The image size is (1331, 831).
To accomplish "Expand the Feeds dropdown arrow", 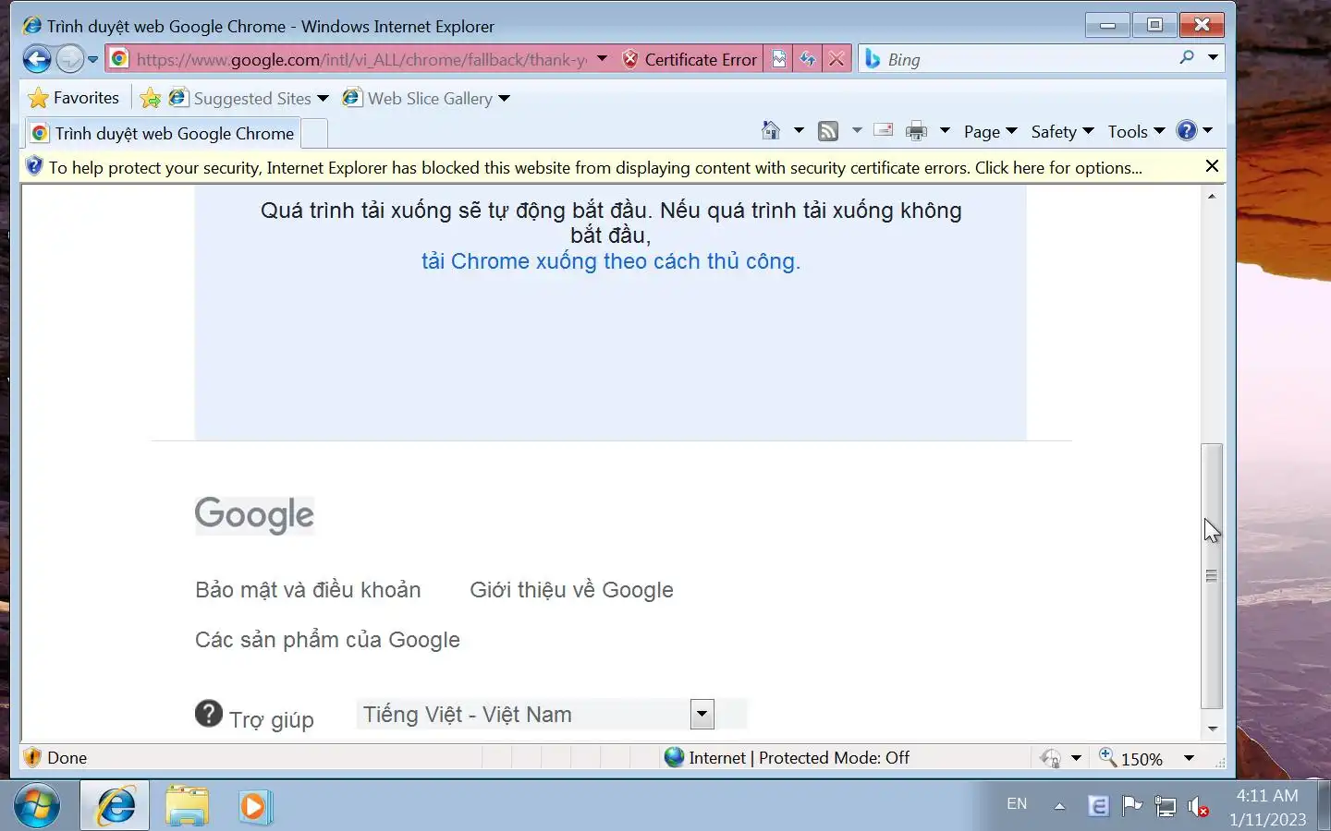I will [x=857, y=131].
